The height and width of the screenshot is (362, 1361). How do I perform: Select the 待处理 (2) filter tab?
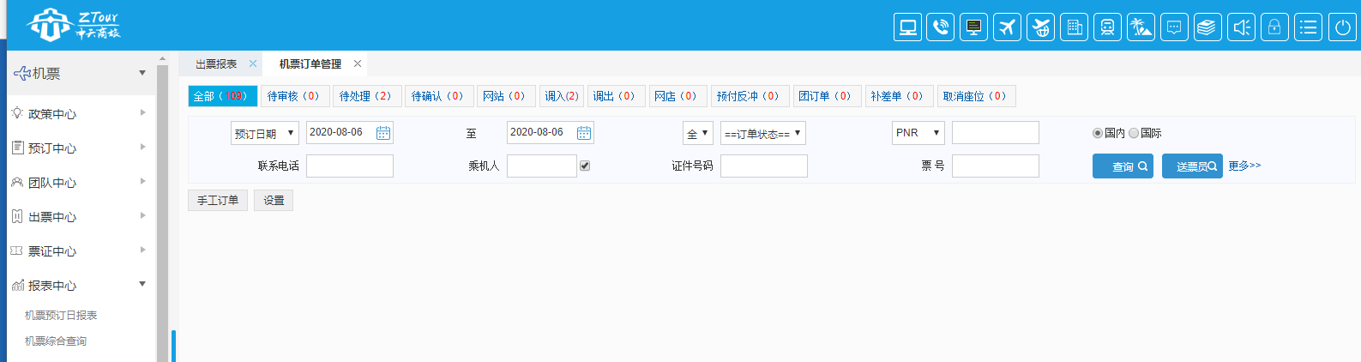(367, 96)
